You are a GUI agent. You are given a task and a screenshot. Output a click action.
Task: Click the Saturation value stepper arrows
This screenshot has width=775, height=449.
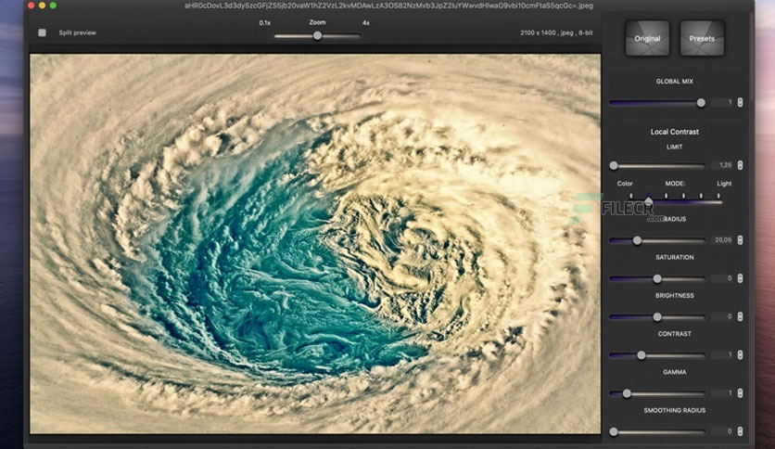point(740,278)
